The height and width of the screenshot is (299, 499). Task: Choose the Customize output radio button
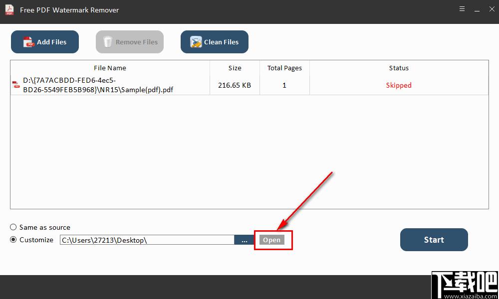(13, 240)
